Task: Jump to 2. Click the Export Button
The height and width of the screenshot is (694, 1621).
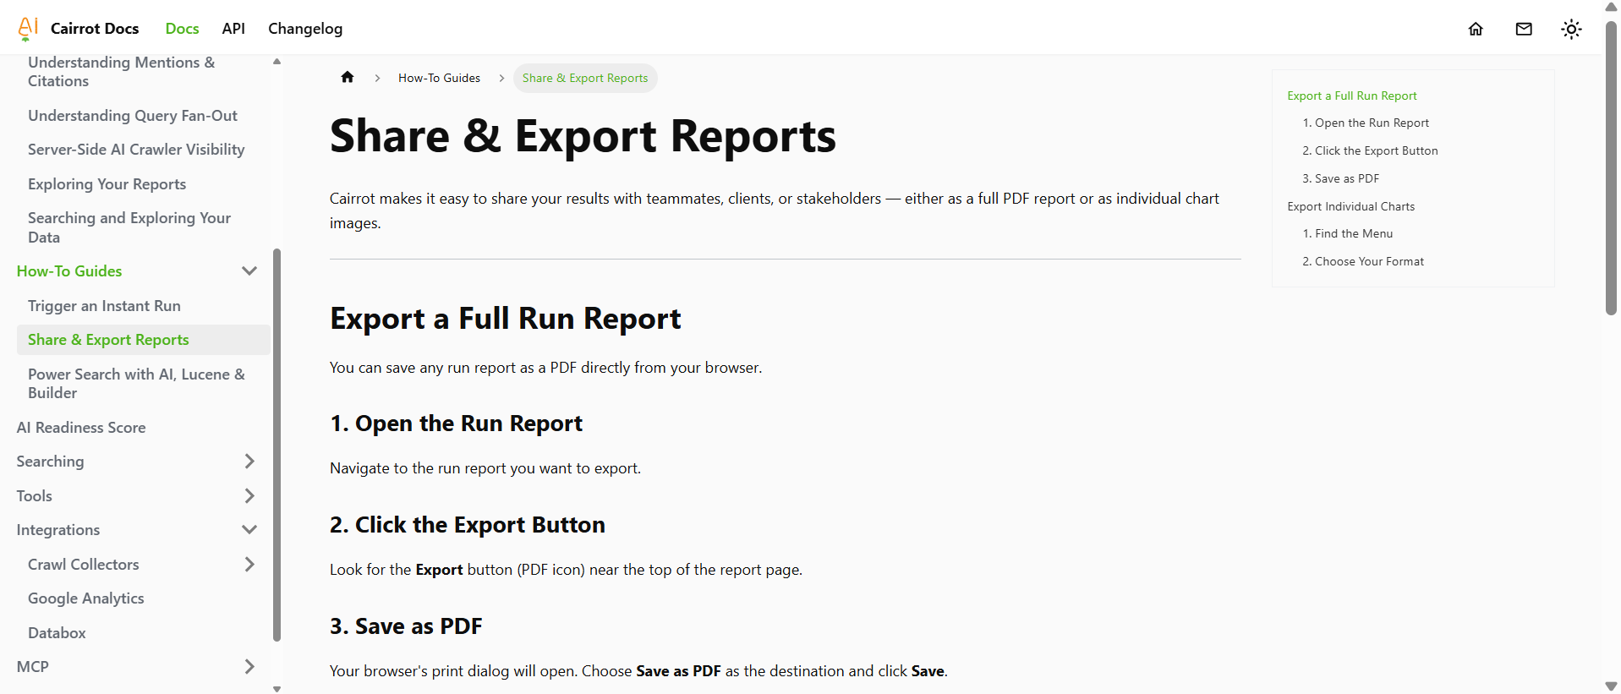Action: point(1370,150)
